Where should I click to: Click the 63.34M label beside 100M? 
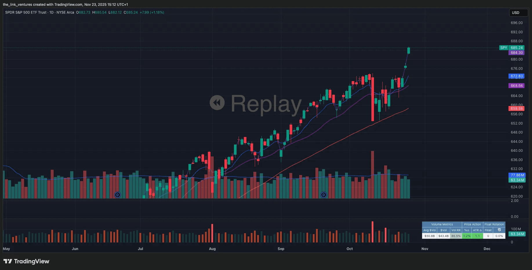(x=517, y=234)
